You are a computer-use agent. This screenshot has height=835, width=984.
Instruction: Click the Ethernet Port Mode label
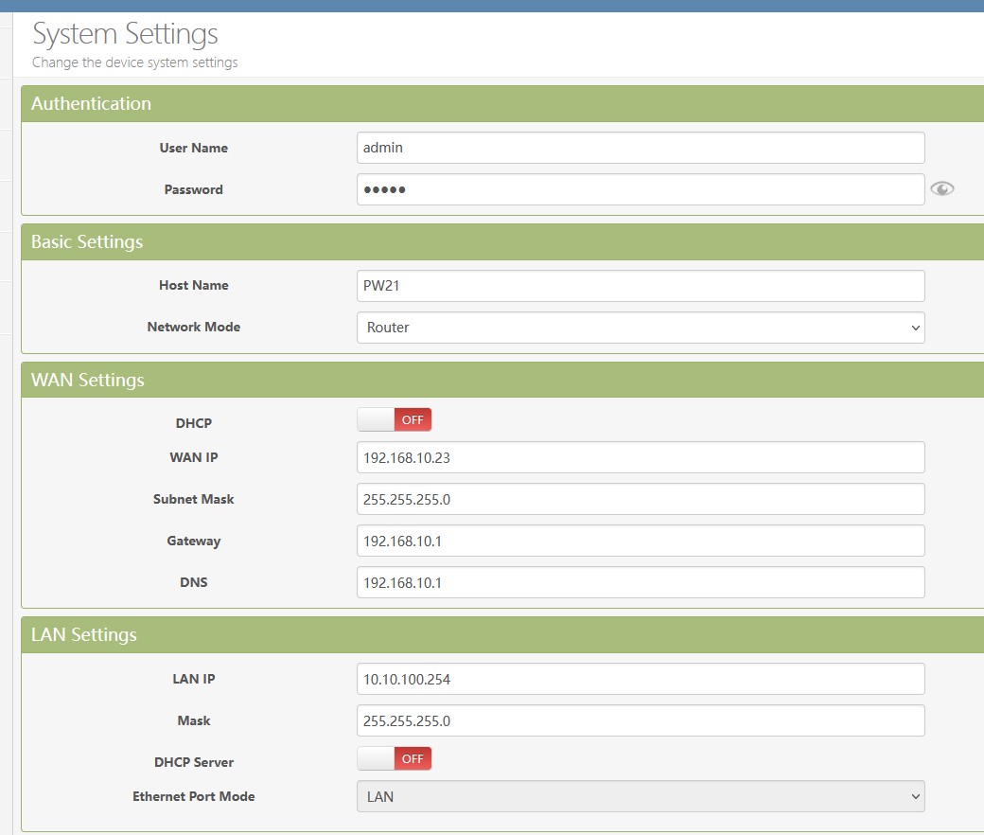click(193, 796)
